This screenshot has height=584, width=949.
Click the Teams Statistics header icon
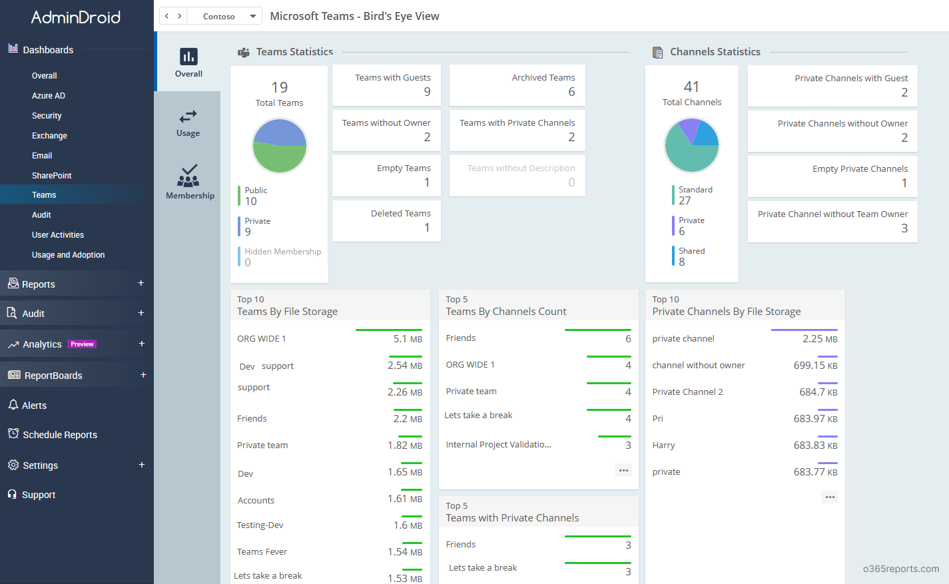[242, 51]
